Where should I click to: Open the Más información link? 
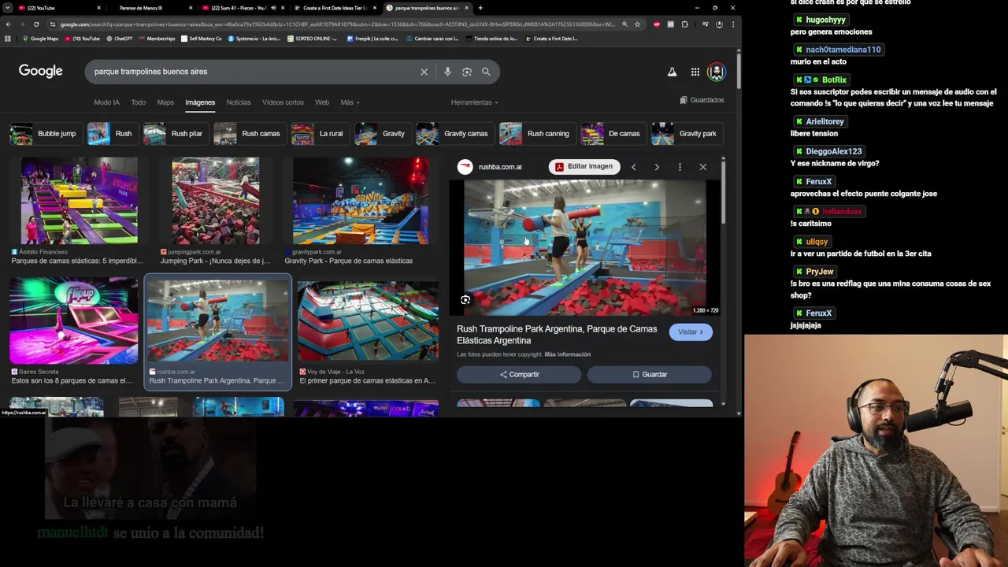pos(567,354)
